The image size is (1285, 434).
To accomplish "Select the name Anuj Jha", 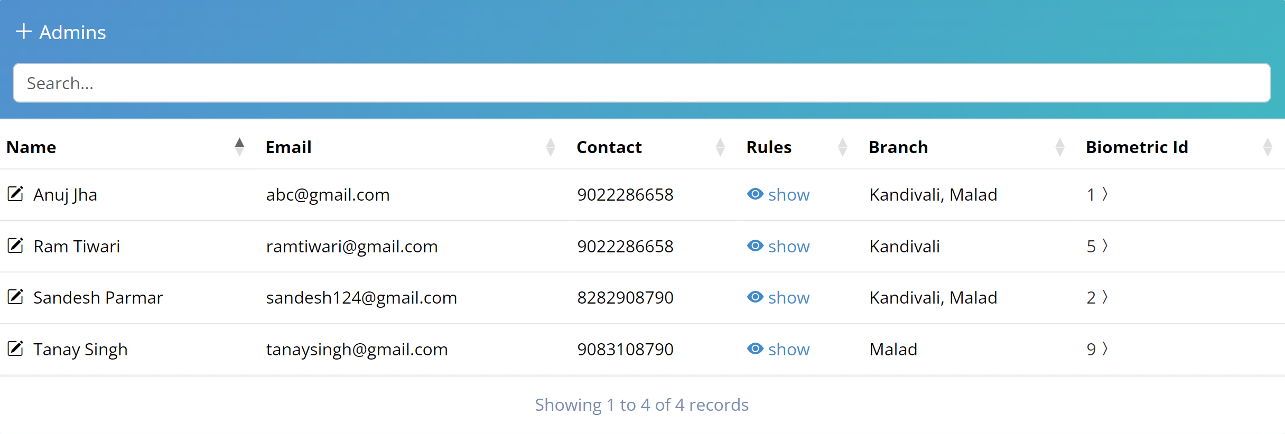I will click(65, 195).
